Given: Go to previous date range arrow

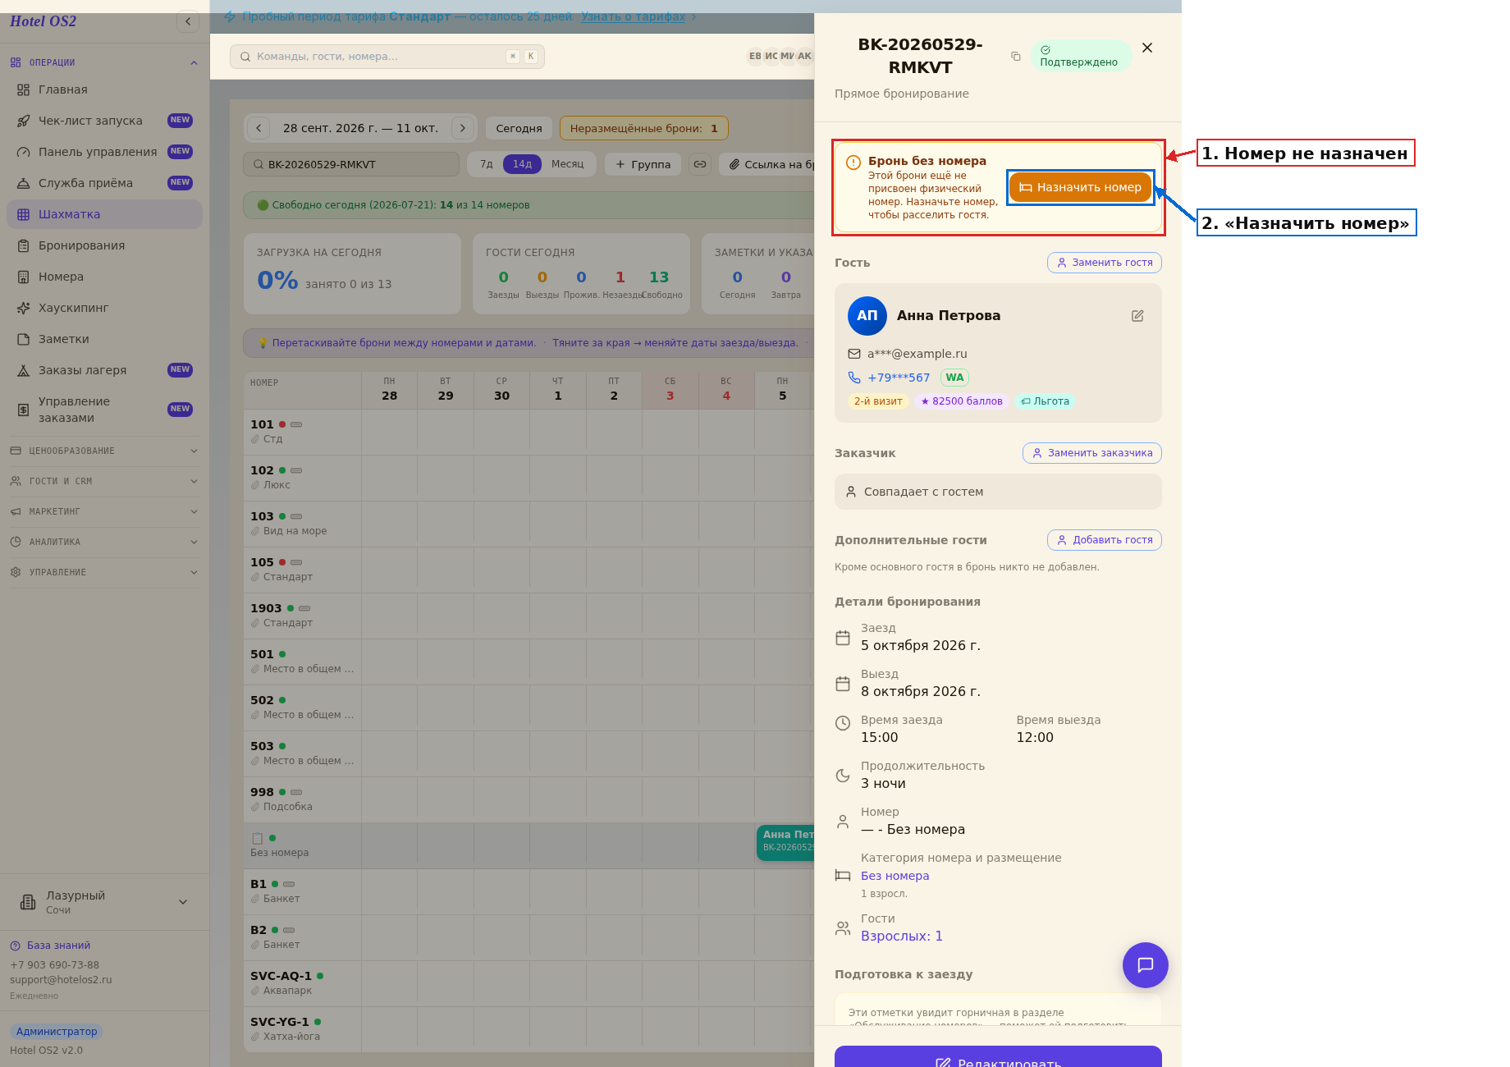Looking at the screenshot, I should pos(259,128).
